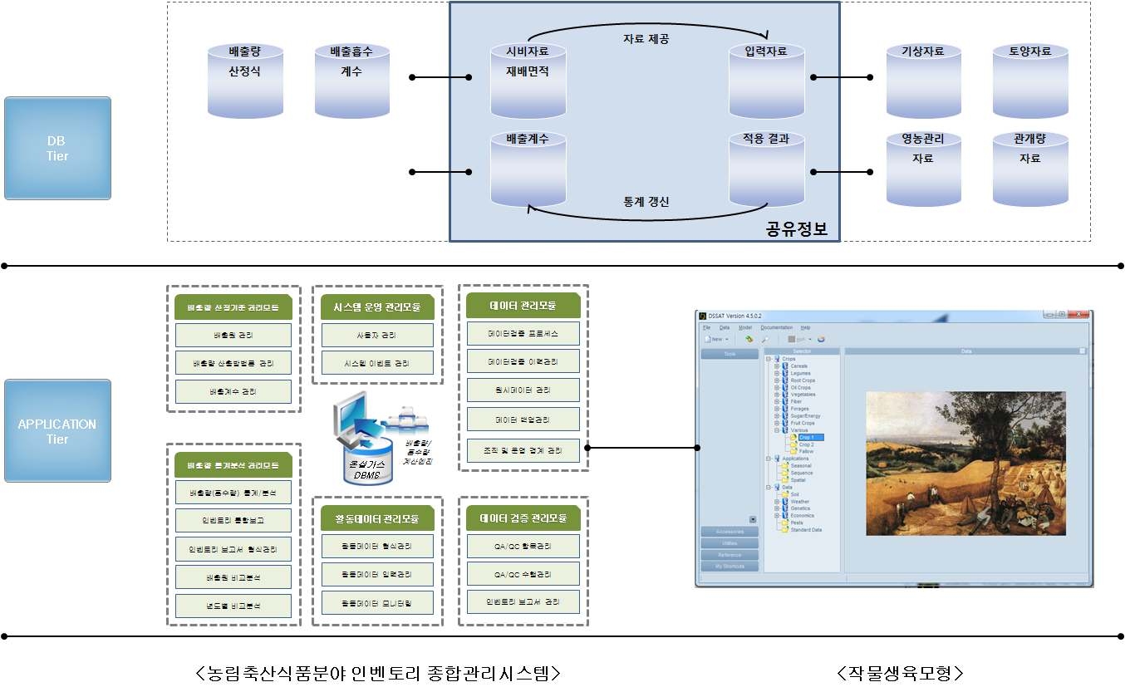Select Oil Crops in the tree
The image size is (1125, 687).
coord(800,388)
